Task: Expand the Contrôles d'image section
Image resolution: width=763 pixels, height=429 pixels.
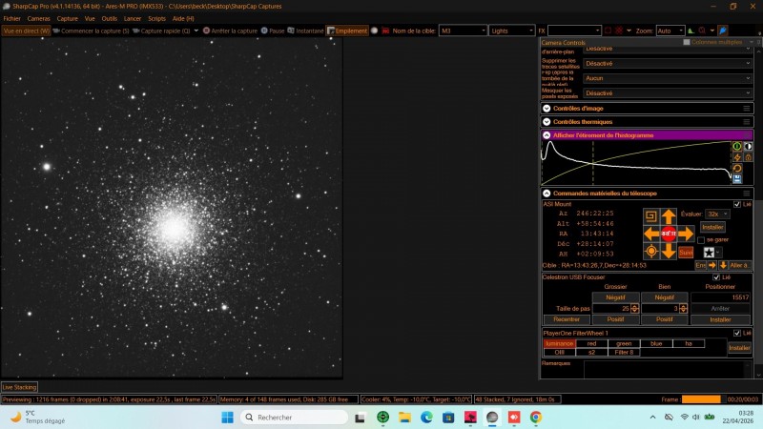Action: 546,109
